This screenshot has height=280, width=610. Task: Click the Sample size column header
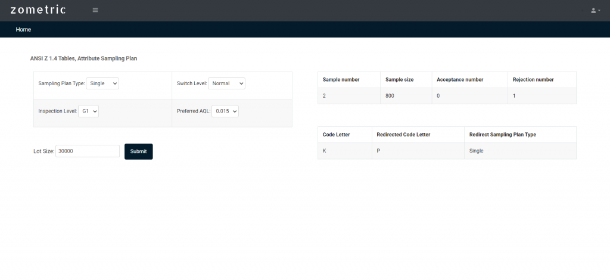399,79
